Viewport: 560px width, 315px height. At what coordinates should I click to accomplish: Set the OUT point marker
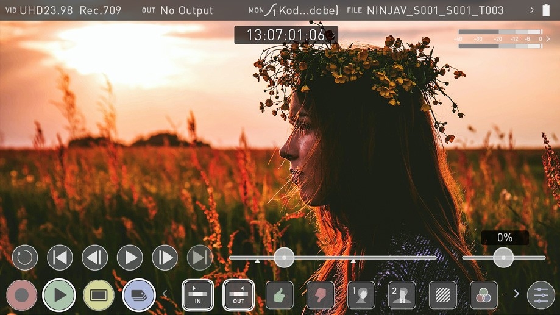[238, 296]
